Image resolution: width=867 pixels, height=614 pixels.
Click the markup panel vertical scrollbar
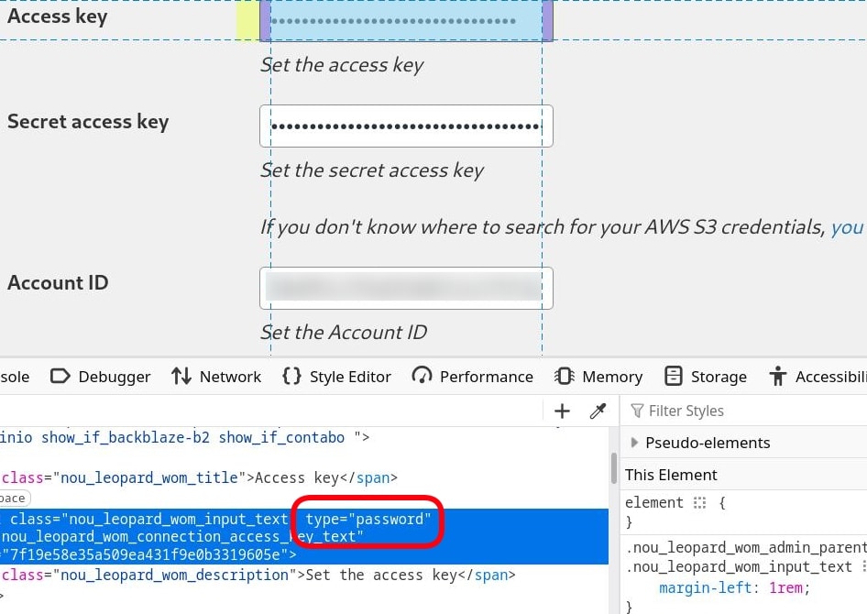614,469
